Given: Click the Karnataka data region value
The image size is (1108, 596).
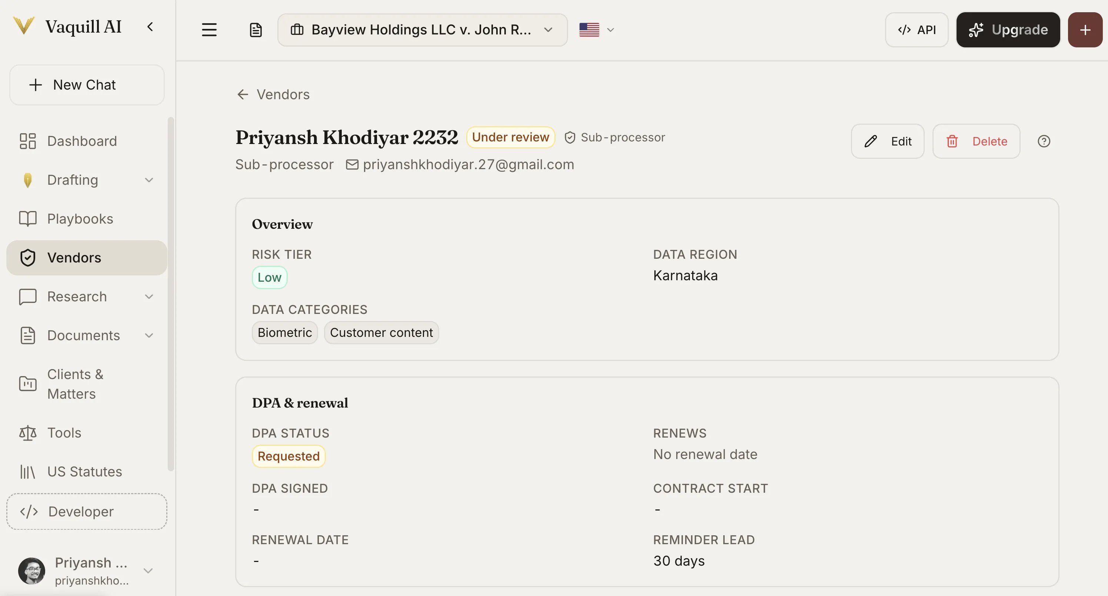Looking at the screenshot, I should tap(685, 276).
